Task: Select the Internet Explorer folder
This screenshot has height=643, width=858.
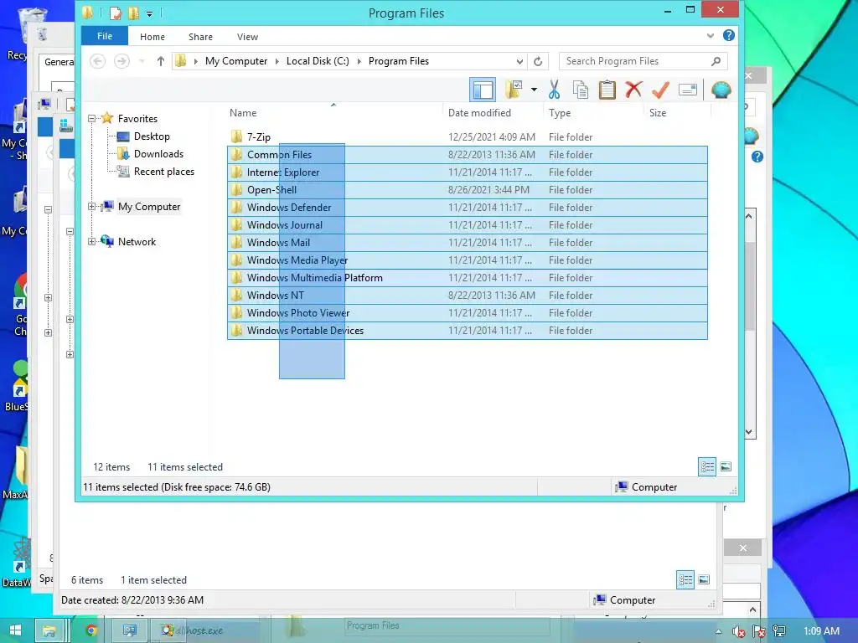Action: pyautogui.click(x=468, y=172)
